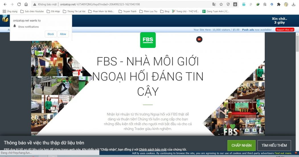Open the Đã nhập bookmark folder
Screen dimensions: 299x157
54,11
